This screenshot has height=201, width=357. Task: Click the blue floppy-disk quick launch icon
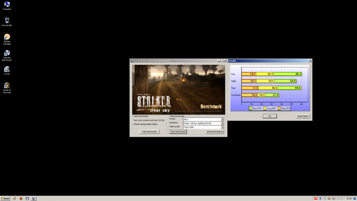tap(27, 198)
